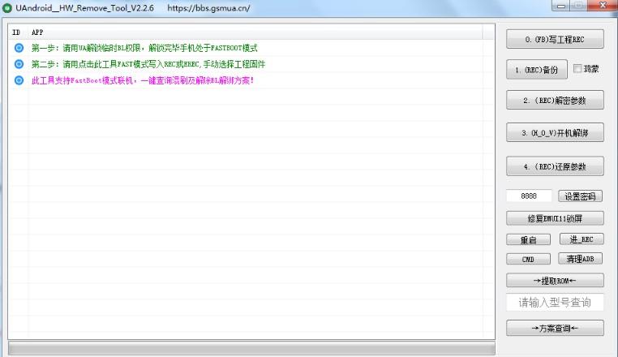Image resolution: width=618 pixels, height=357 pixels.
Task: Start the 1. (REC)备份 backup
Action: 537,70
